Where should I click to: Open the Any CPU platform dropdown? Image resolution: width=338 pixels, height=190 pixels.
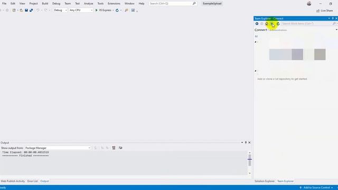click(x=81, y=10)
